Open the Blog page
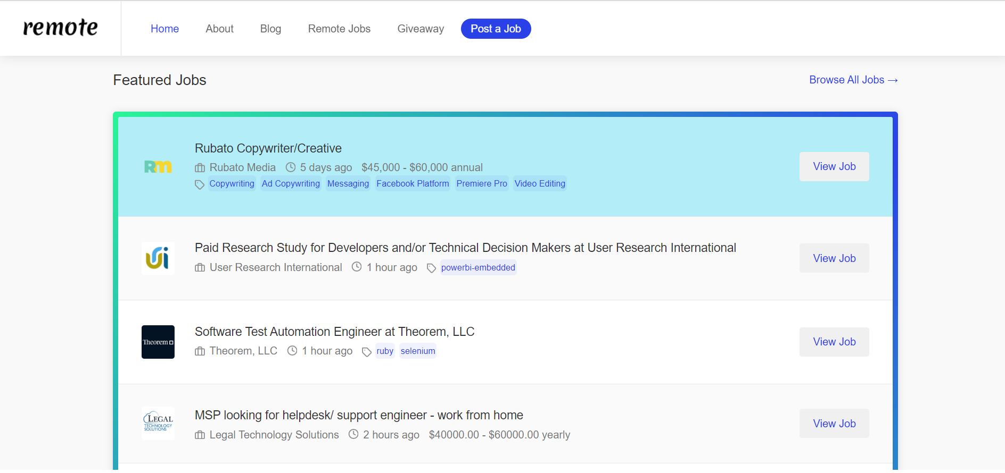Screen dimensions: 1005x473 pos(270,29)
